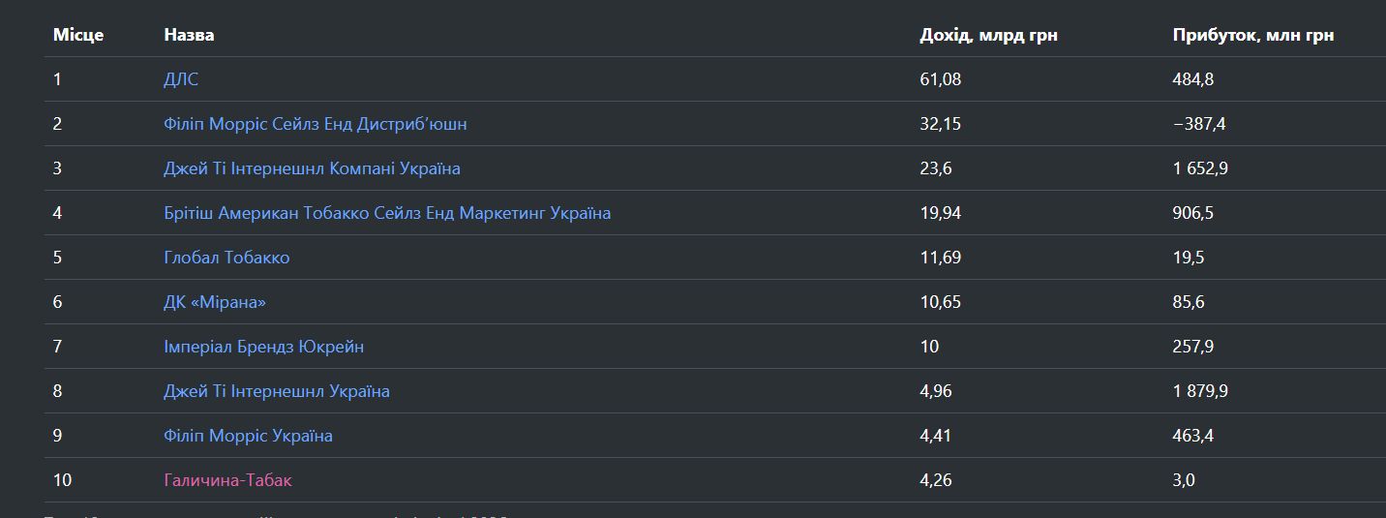Screen dimensions: 1386x518
Task: Select the 1 879,9 profit value
Action: 1200,391
